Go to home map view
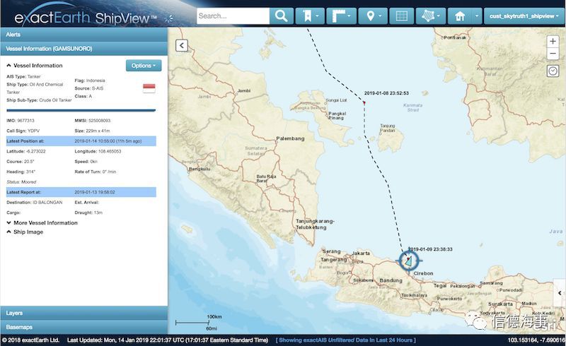 coord(460,16)
